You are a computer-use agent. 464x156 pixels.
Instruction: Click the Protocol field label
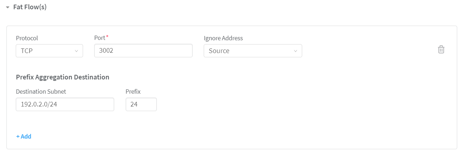point(27,38)
